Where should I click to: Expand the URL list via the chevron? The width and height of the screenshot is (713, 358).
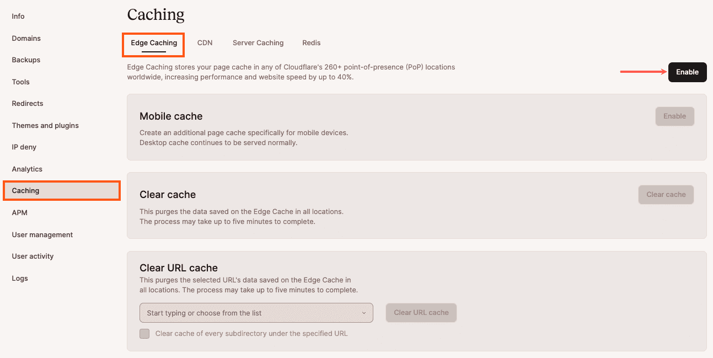click(364, 312)
